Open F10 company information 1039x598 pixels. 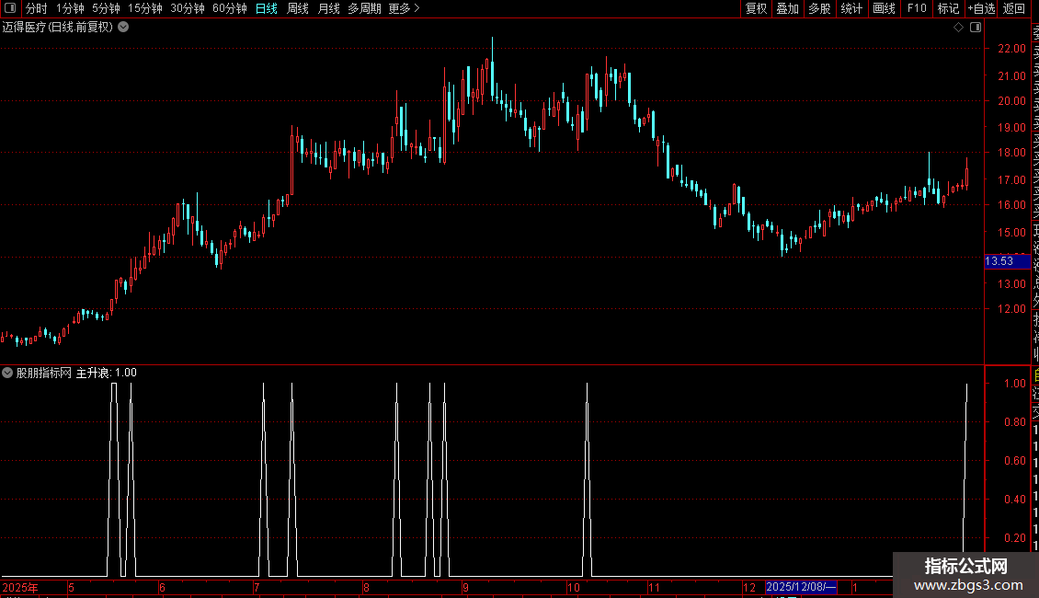917,8
